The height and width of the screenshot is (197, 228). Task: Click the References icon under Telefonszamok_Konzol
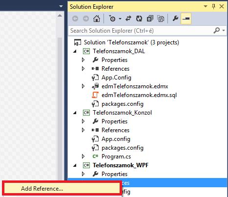(x=95, y=130)
